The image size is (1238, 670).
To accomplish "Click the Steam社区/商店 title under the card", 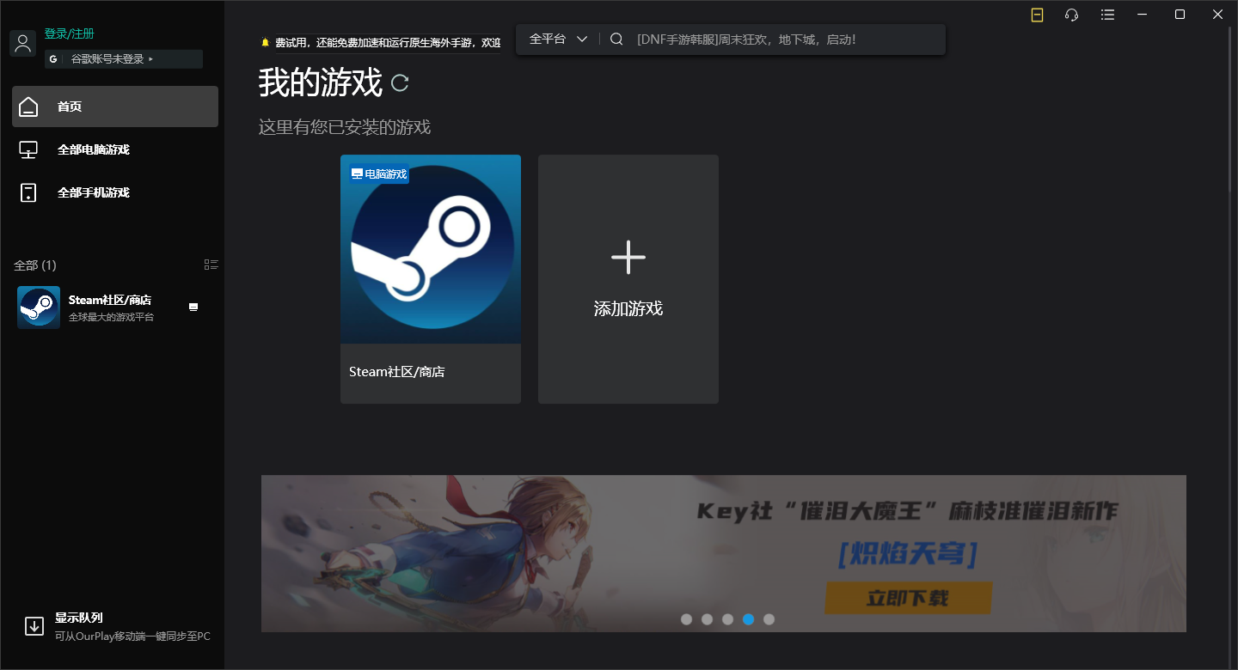I will 396,372.
